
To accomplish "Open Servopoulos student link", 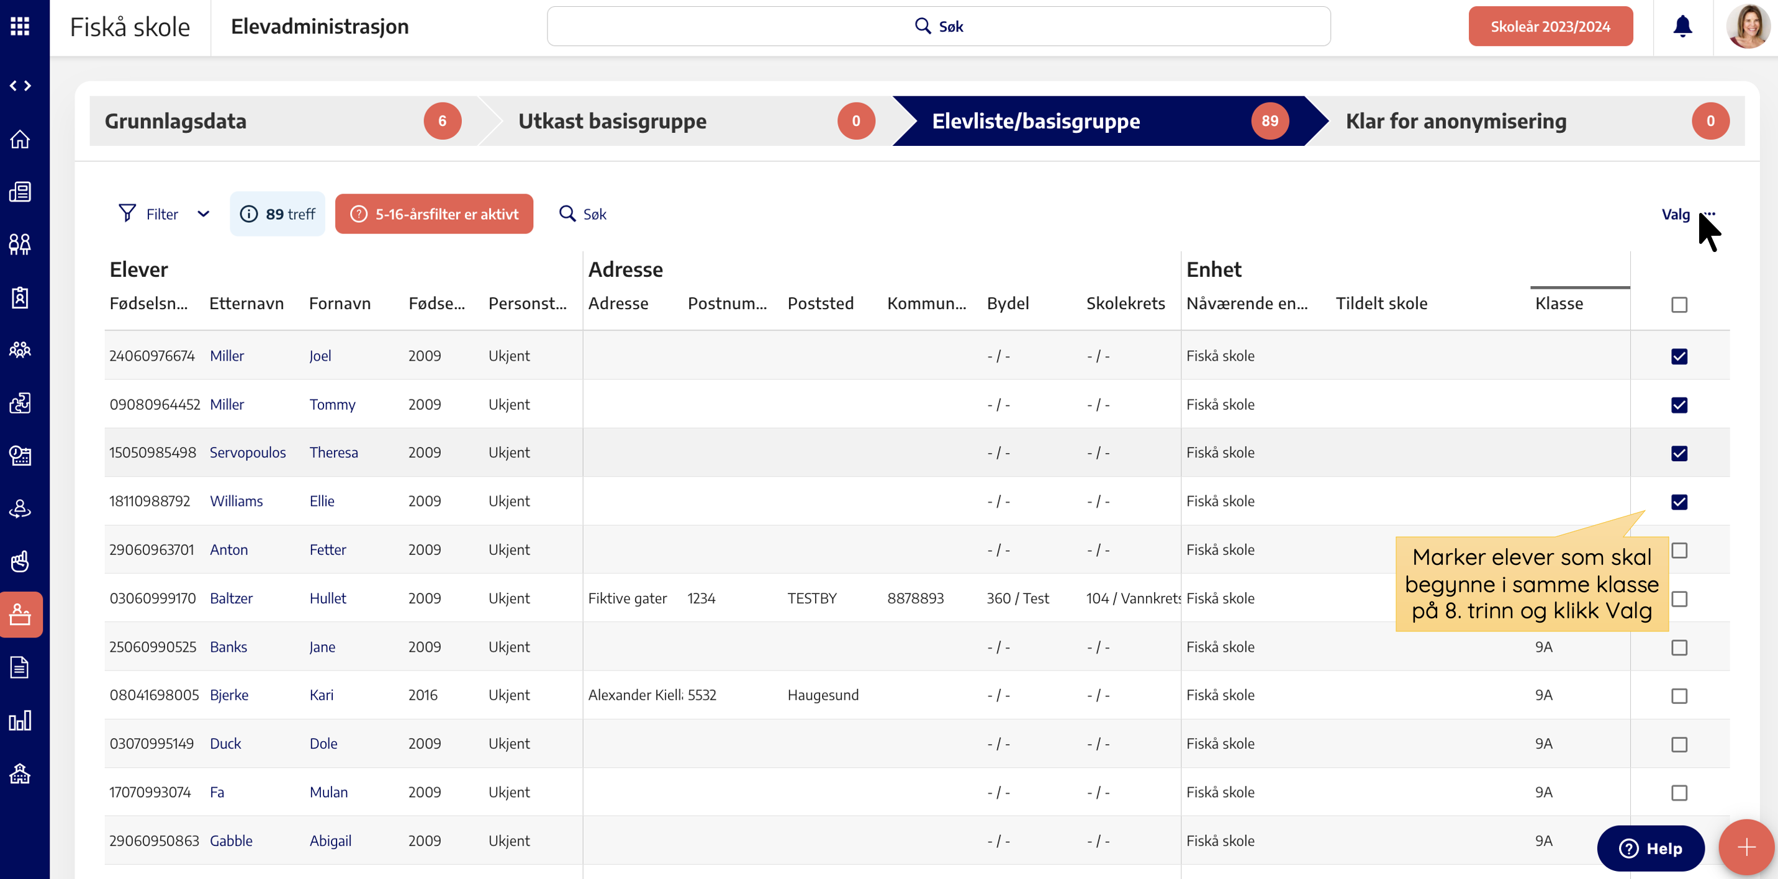I will coord(247,453).
